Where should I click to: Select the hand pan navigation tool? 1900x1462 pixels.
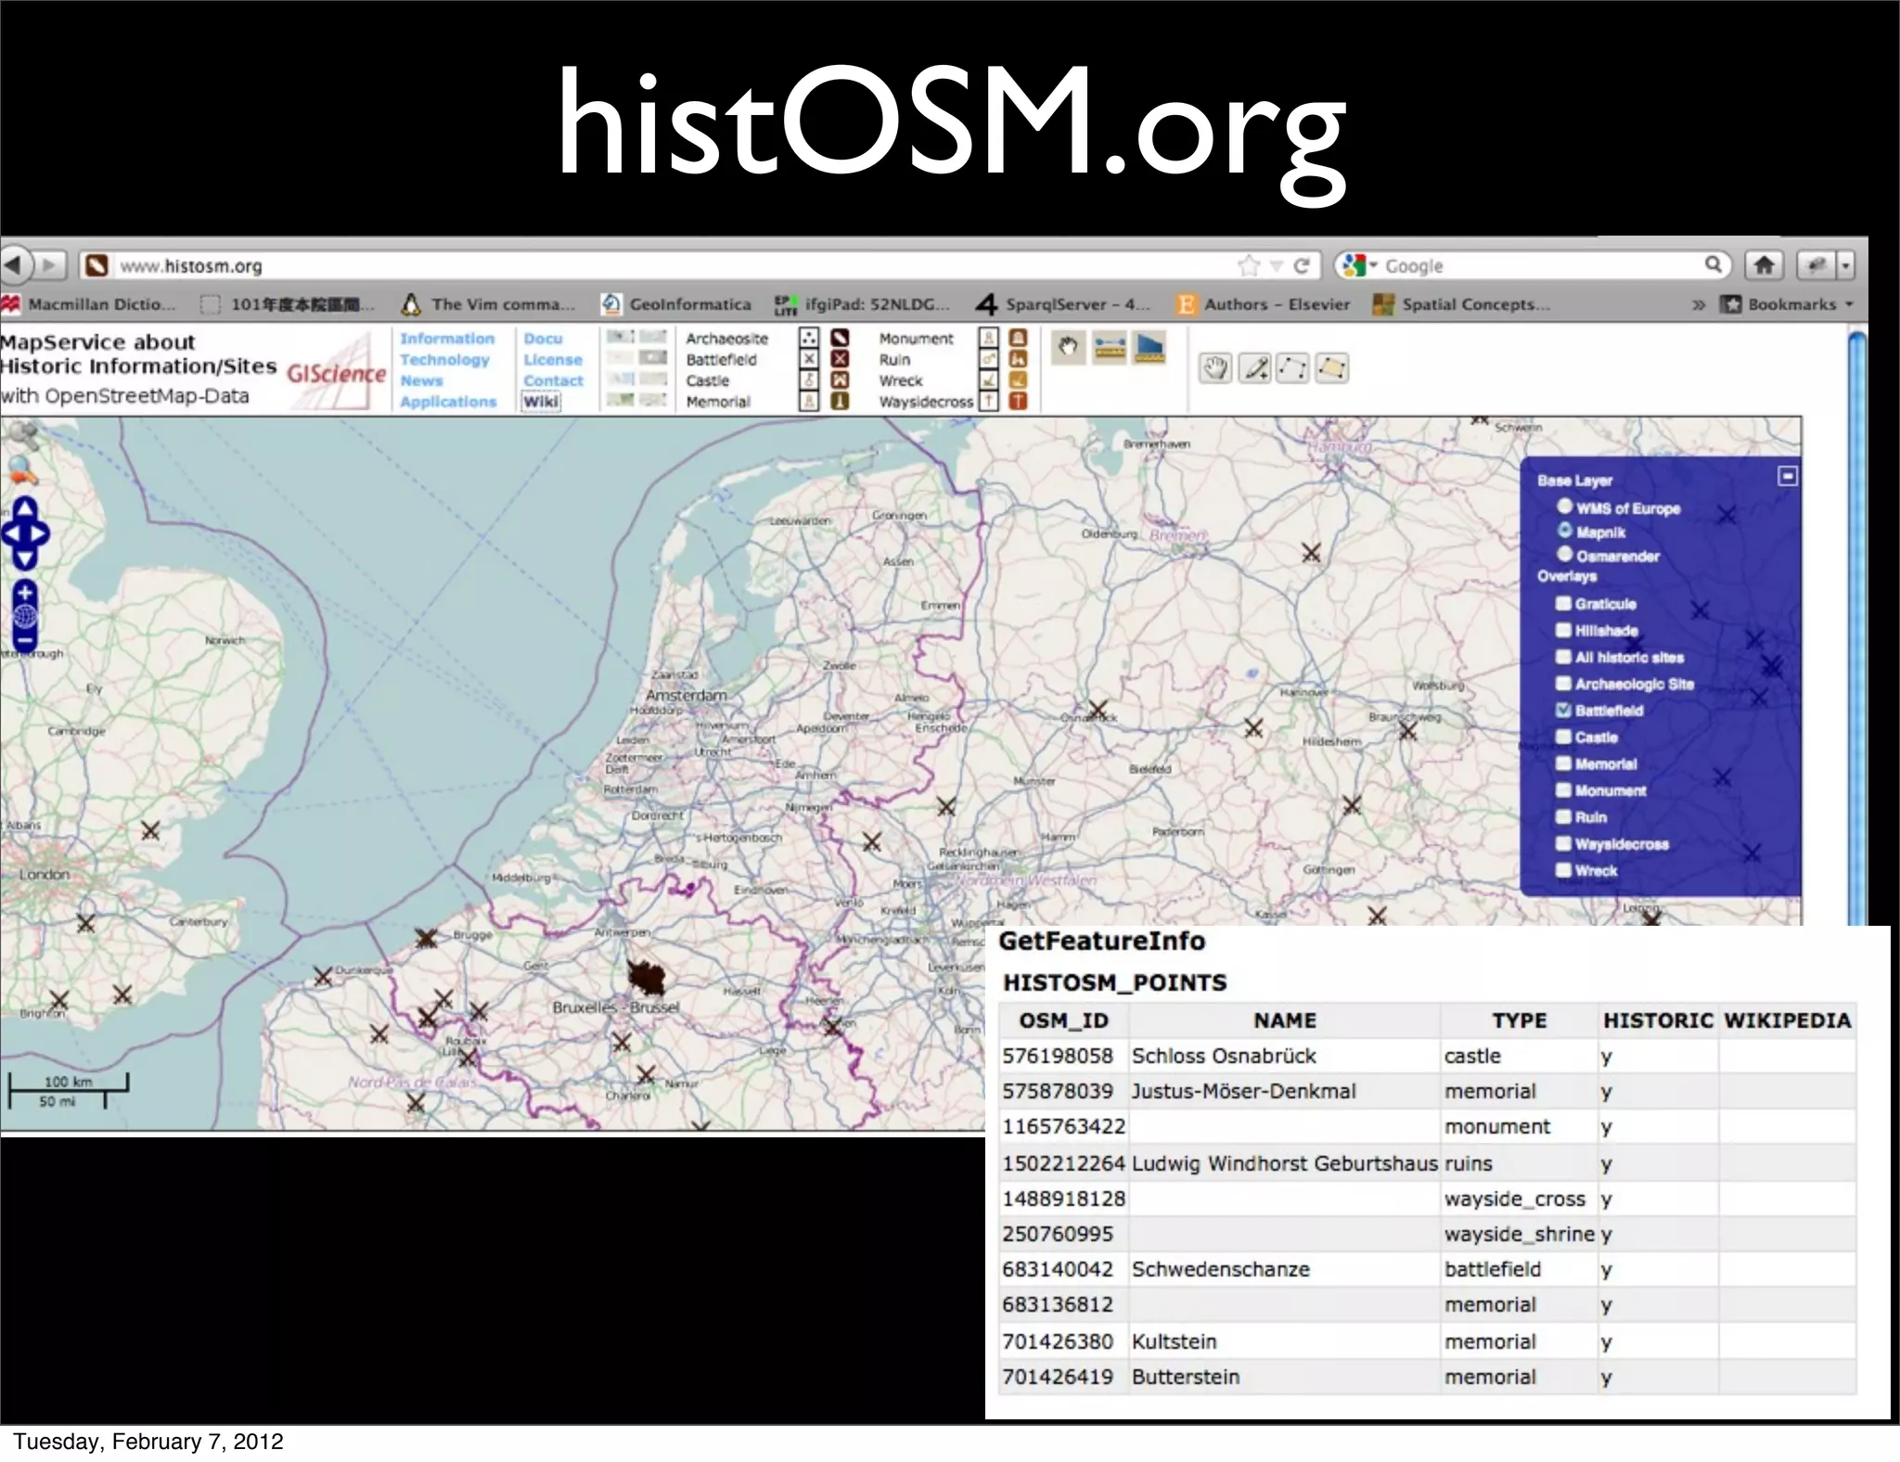click(x=1068, y=348)
